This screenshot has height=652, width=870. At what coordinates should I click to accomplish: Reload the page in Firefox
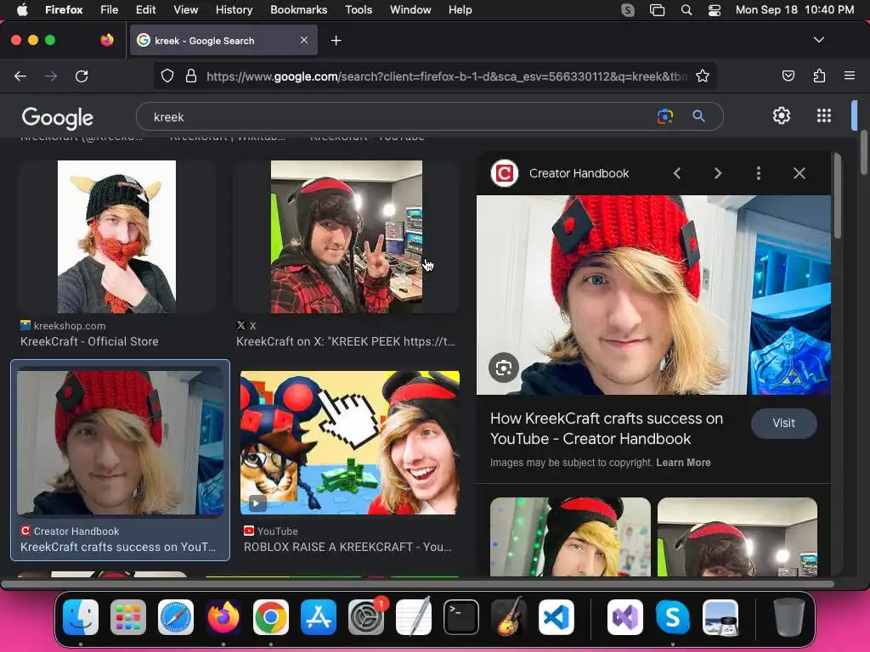[82, 76]
